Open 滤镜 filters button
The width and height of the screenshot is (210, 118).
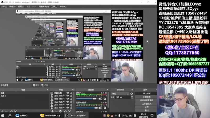coord(45,85)
